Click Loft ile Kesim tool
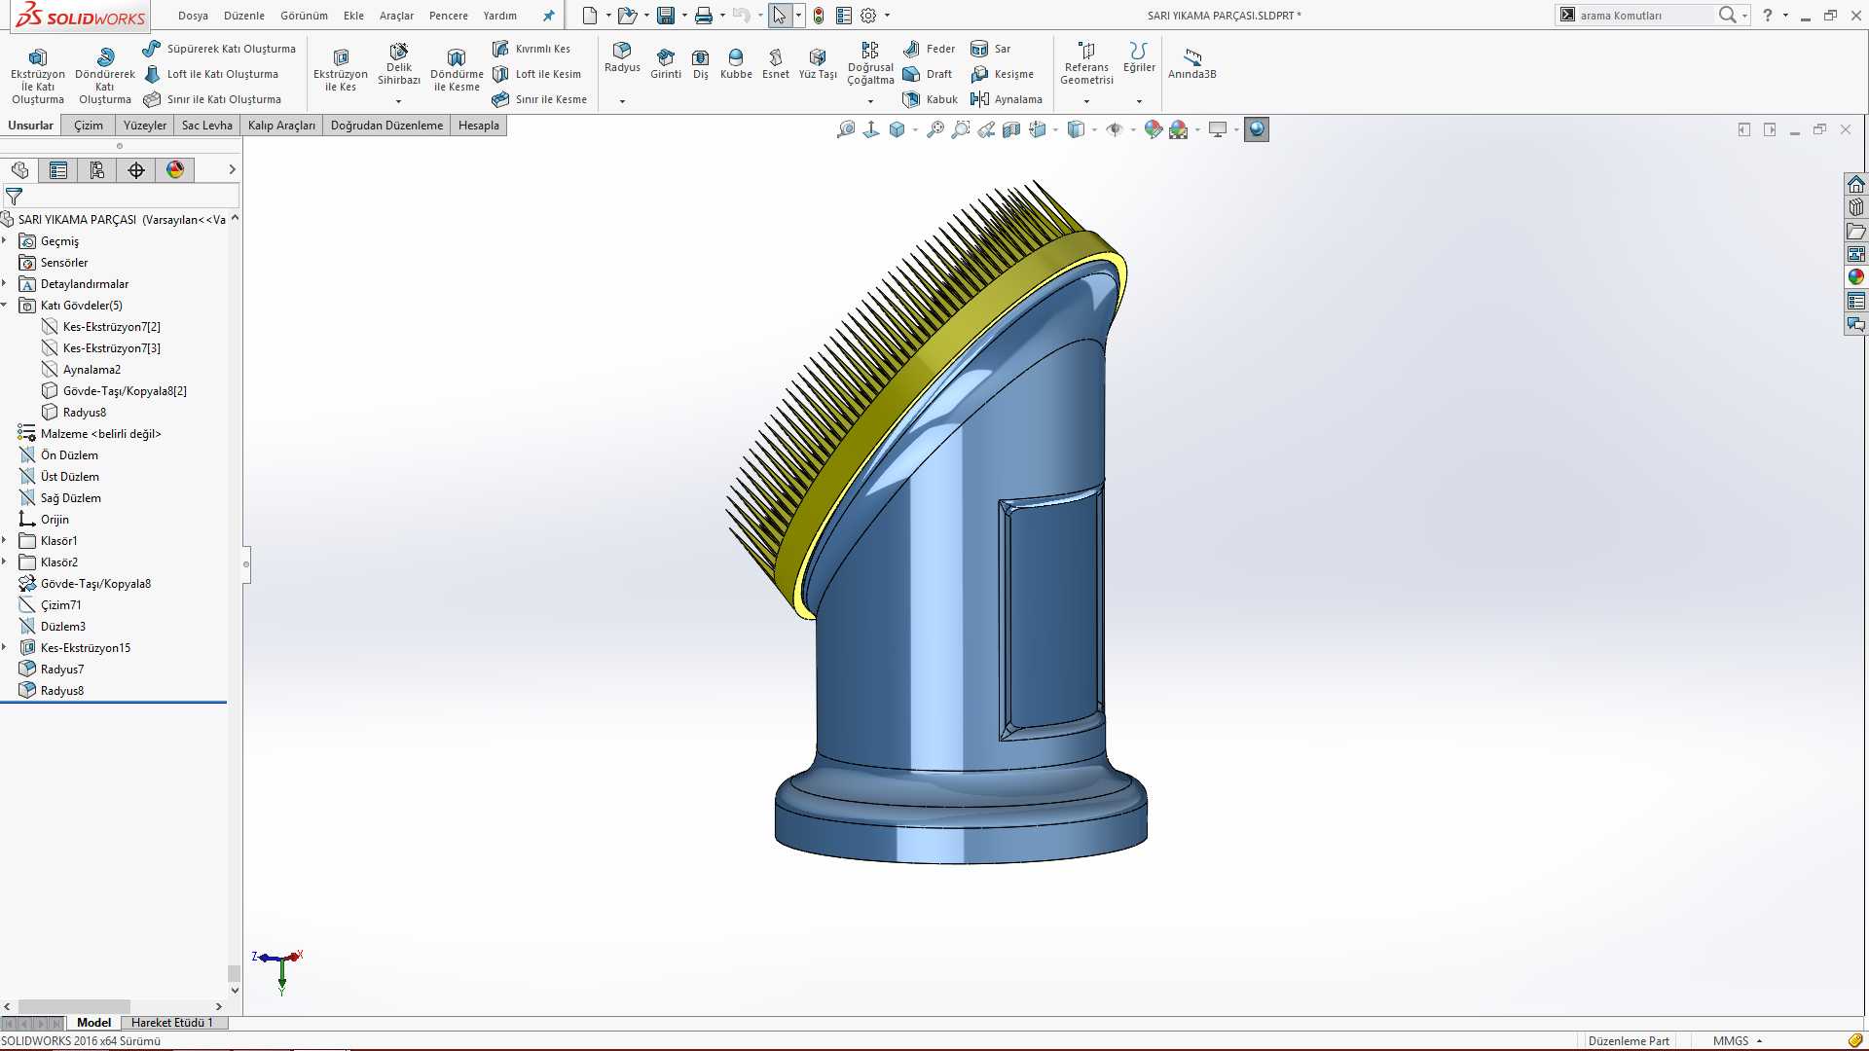 click(536, 74)
